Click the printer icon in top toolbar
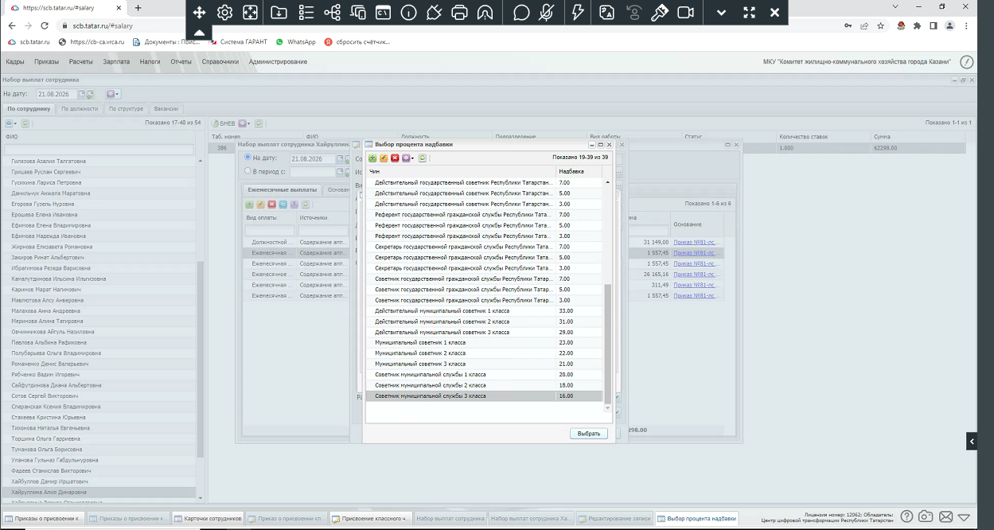The height and width of the screenshot is (530, 994). tap(459, 13)
